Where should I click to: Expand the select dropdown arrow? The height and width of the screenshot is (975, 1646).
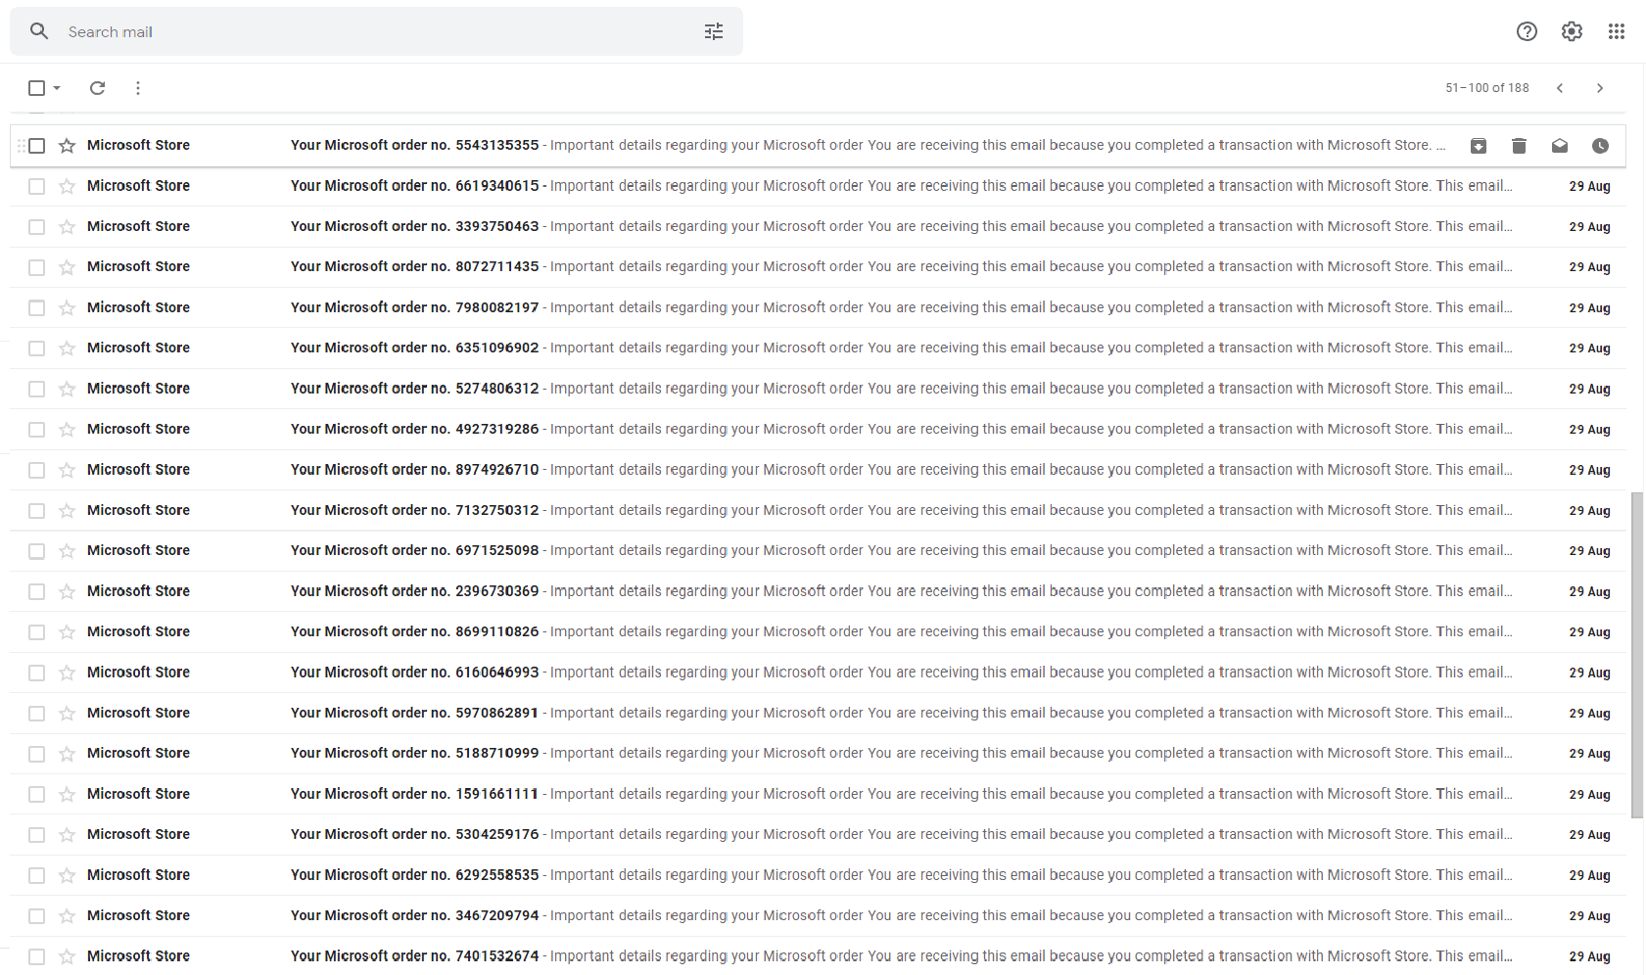pos(57,88)
